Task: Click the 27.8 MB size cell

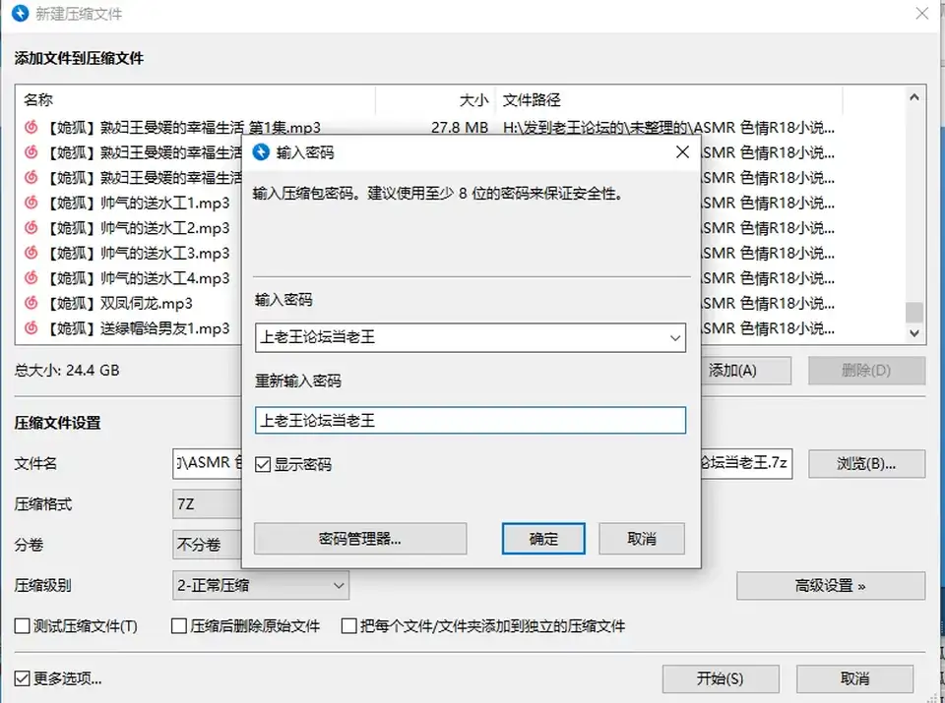Action: click(460, 128)
